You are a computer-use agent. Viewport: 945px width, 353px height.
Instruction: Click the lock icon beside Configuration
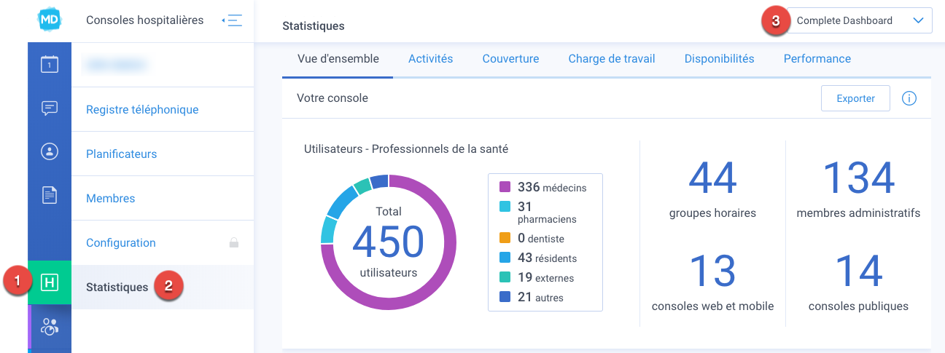234,242
